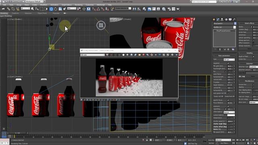Open RGB color channel dropdown in frame buffer

[x=92, y=55]
